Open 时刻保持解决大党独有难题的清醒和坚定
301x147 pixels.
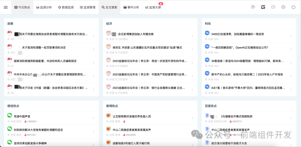click(38, 130)
